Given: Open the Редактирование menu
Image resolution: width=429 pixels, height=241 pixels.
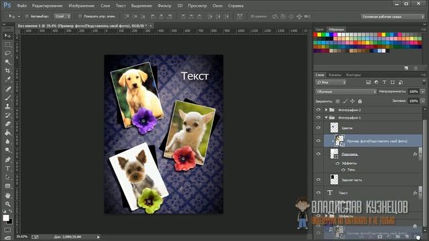Looking at the screenshot, I should coord(47,5).
